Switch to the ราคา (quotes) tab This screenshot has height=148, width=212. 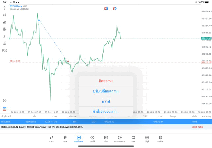[51, 138]
